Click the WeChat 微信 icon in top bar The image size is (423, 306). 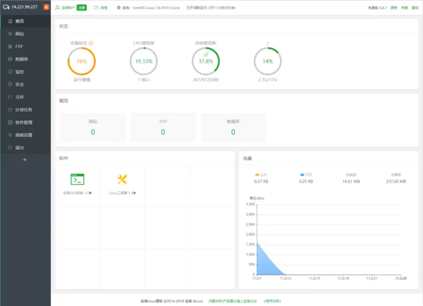[x=96, y=7]
